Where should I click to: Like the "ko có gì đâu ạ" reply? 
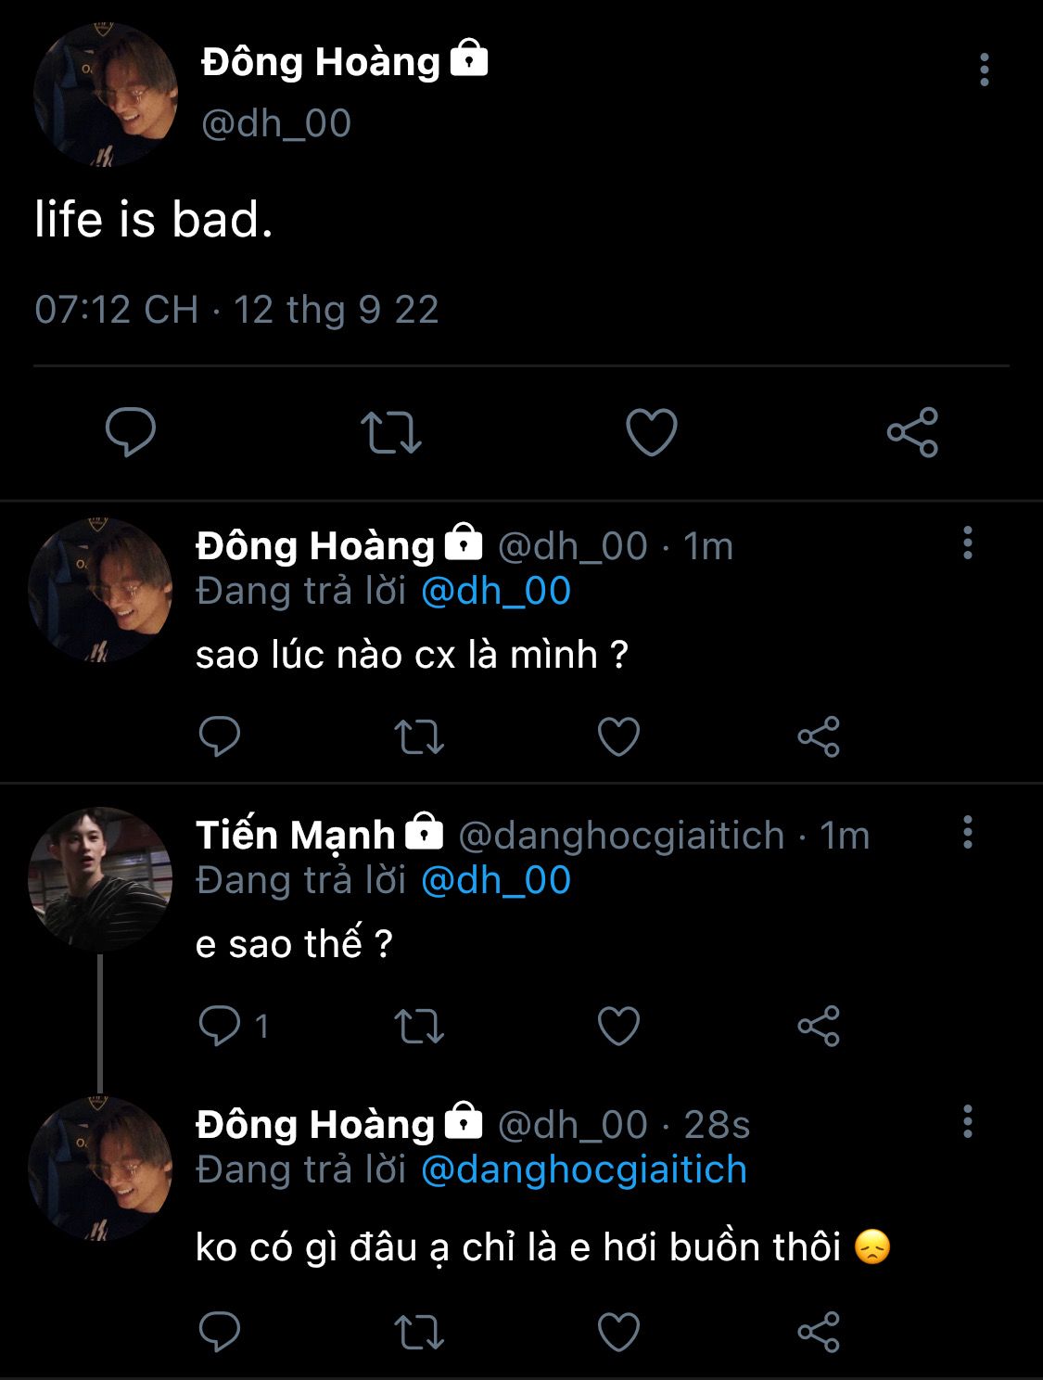[618, 1333]
